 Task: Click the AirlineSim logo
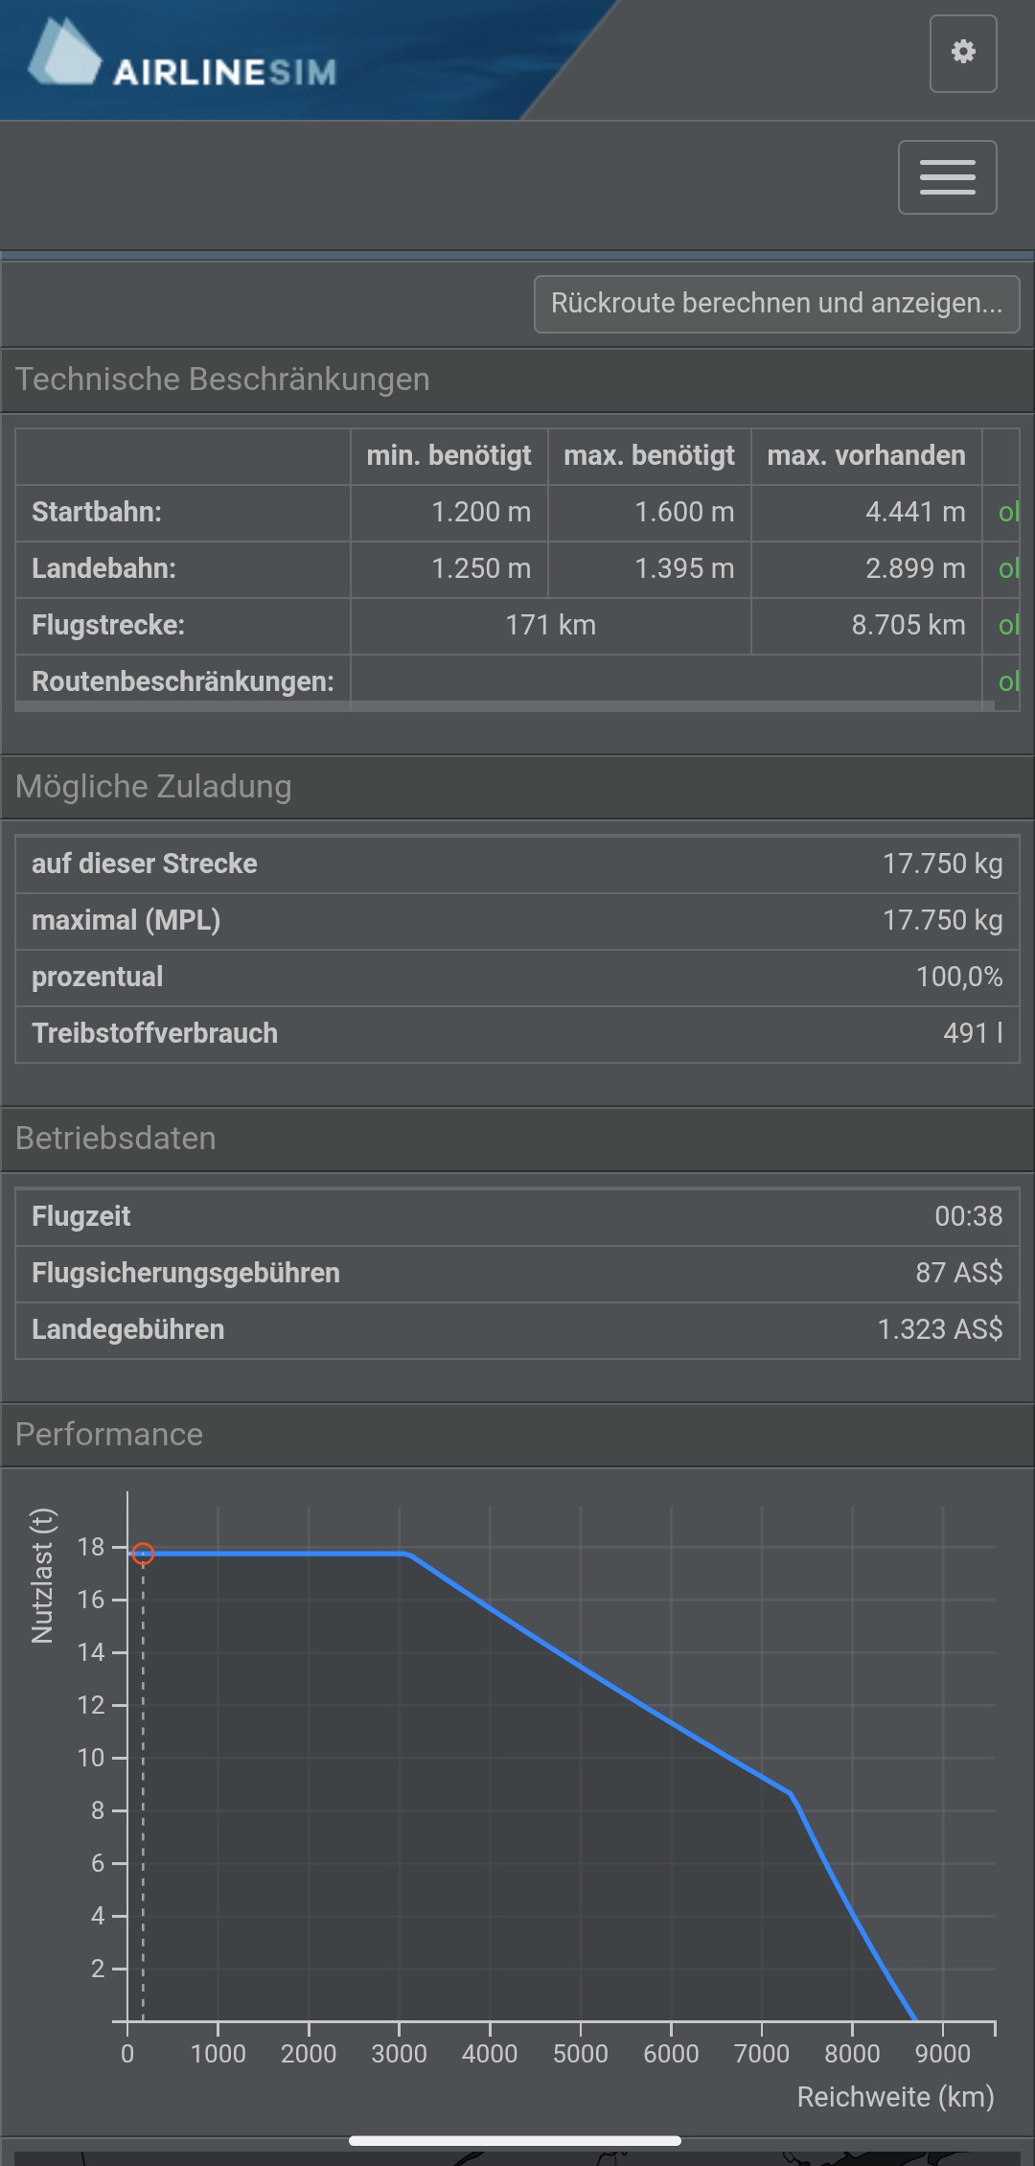[183, 56]
